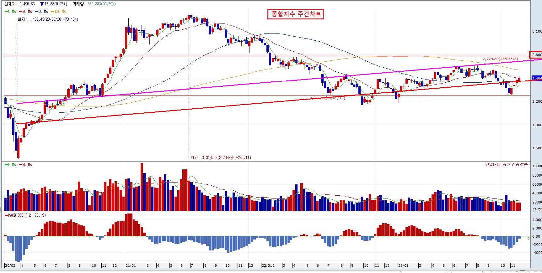Click the 2,779.89(23/08/18) price annotation
This screenshot has height=273, width=542.
500,59
